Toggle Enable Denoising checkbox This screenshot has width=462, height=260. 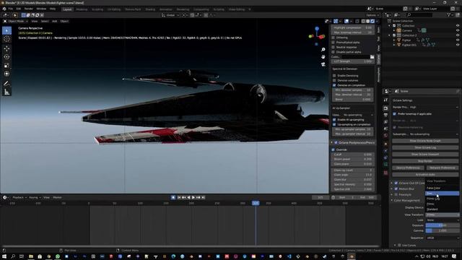pos(334,76)
